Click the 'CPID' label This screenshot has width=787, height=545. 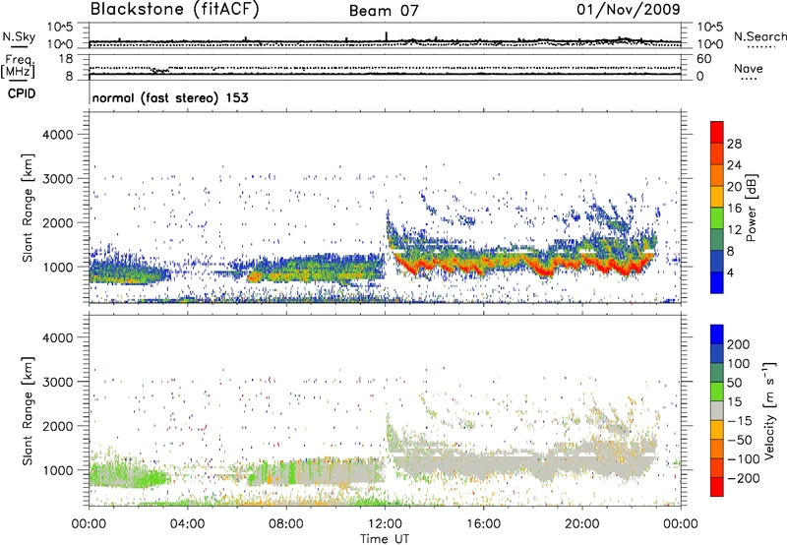coord(22,93)
